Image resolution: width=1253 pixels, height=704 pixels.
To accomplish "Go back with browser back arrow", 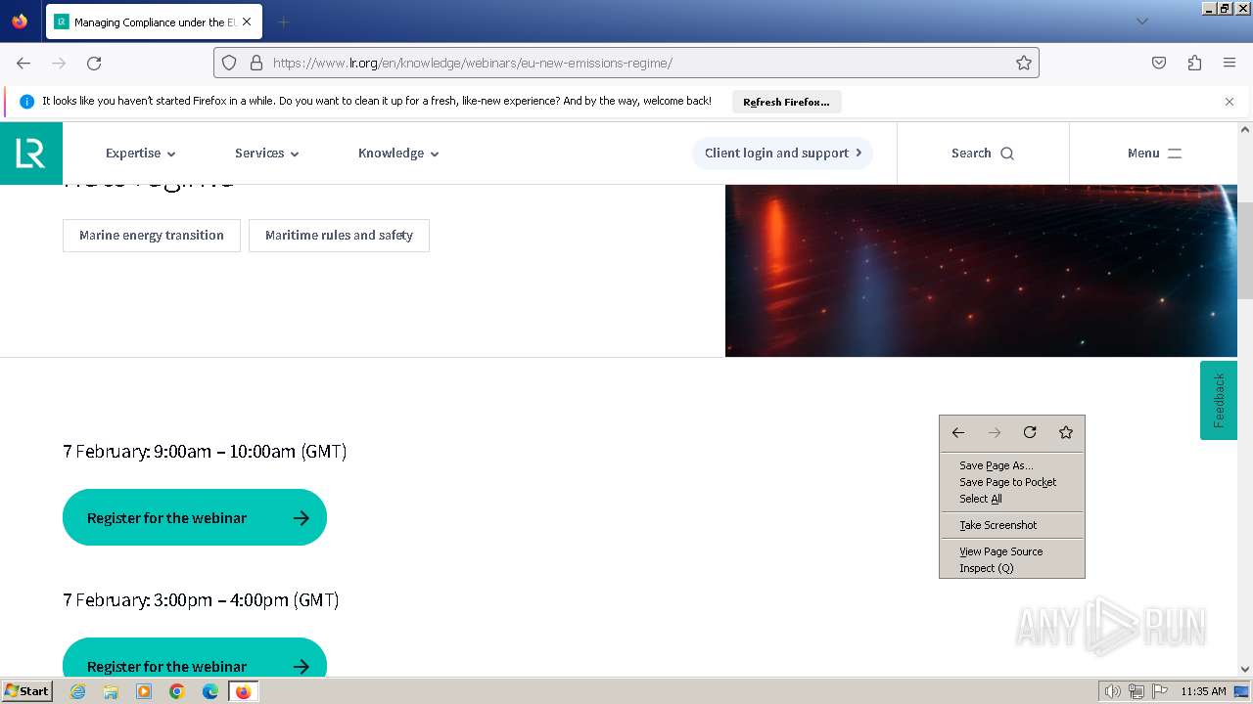I will [x=23, y=63].
